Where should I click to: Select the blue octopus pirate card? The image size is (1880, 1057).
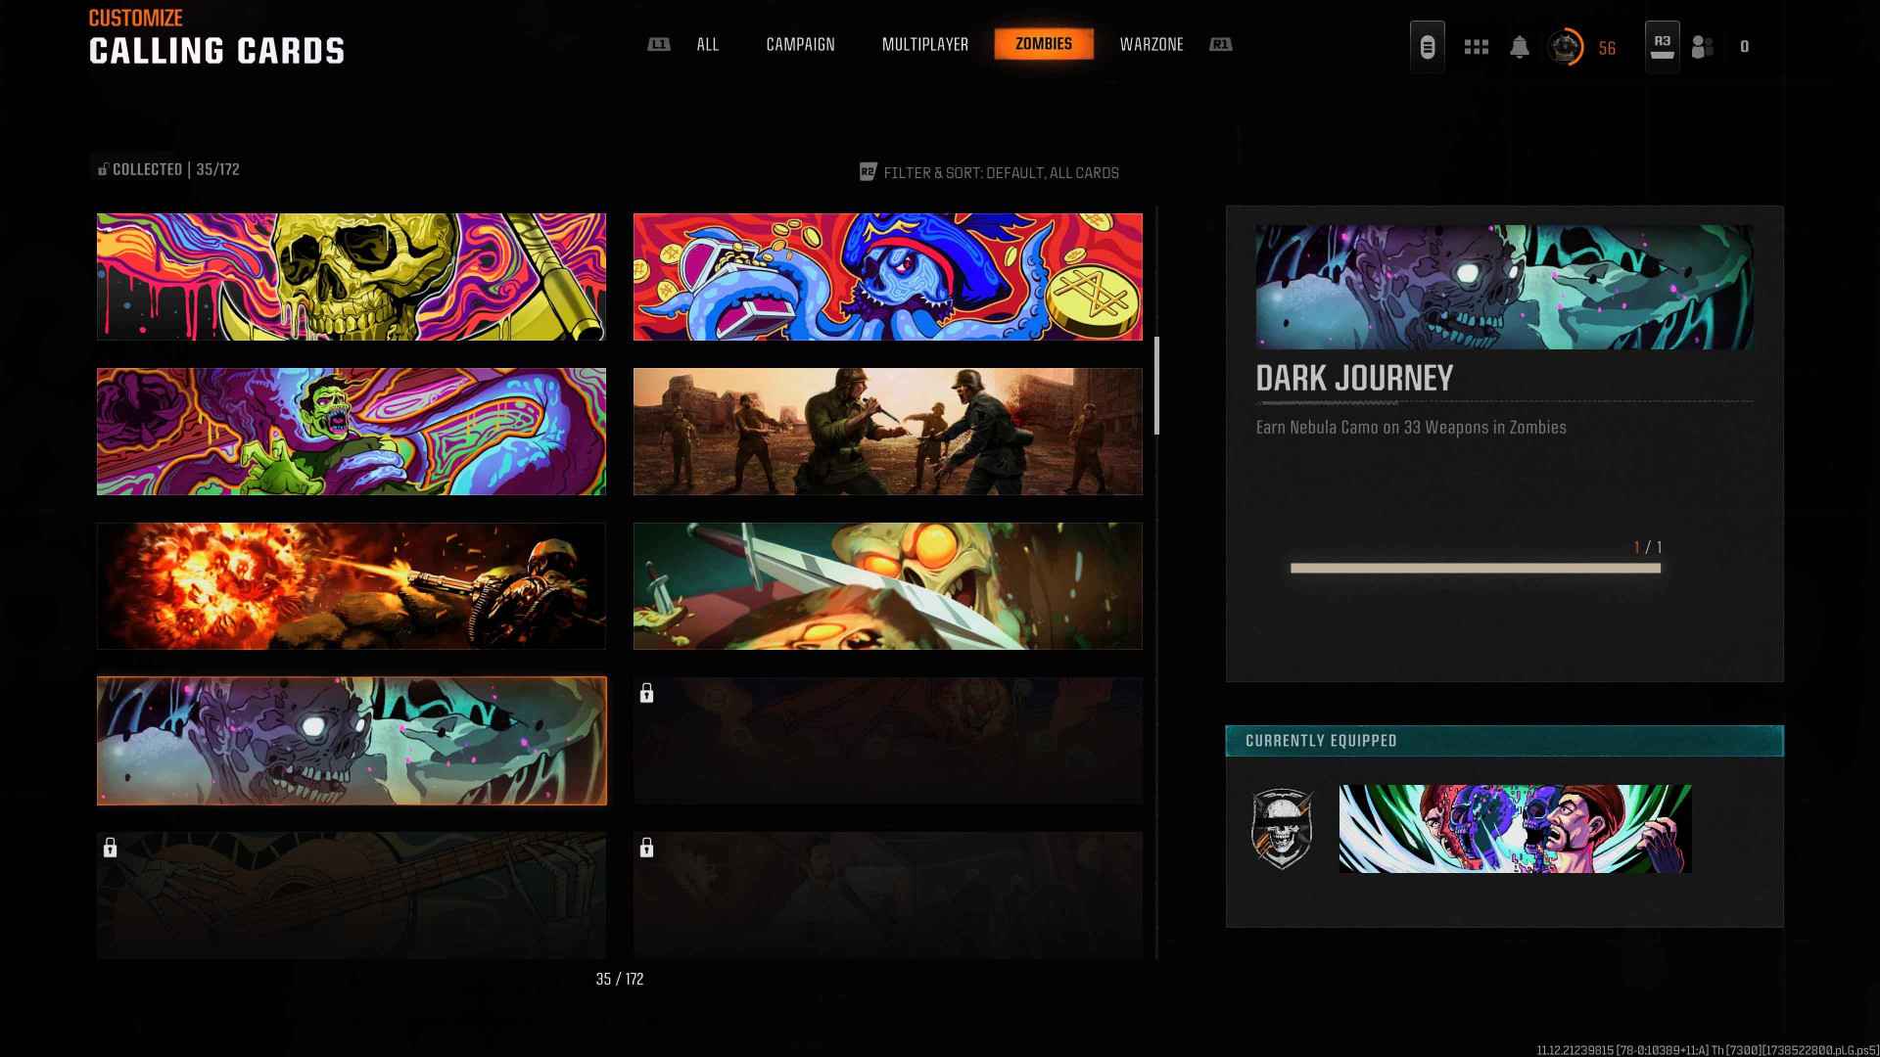pos(887,277)
